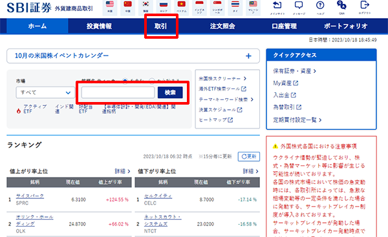
Task: Click the 半導体設計・開発(EDA)関連 keyword link
Action: [139, 108]
